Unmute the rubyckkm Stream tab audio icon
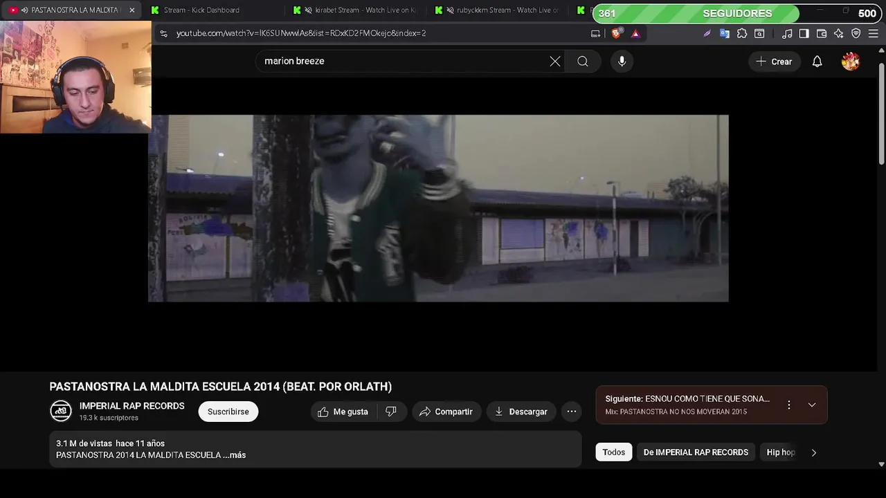The height and width of the screenshot is (498, 886). point(450,10)
